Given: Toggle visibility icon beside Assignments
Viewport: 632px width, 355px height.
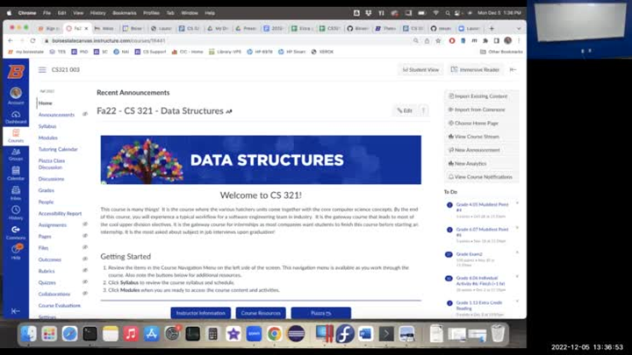Looking at the screenshot, I should [x=85, y=224].
